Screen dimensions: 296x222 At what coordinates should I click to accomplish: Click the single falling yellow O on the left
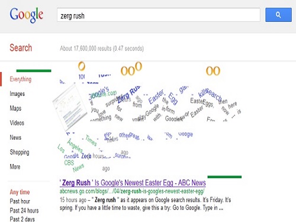click(x=82, y=66)
